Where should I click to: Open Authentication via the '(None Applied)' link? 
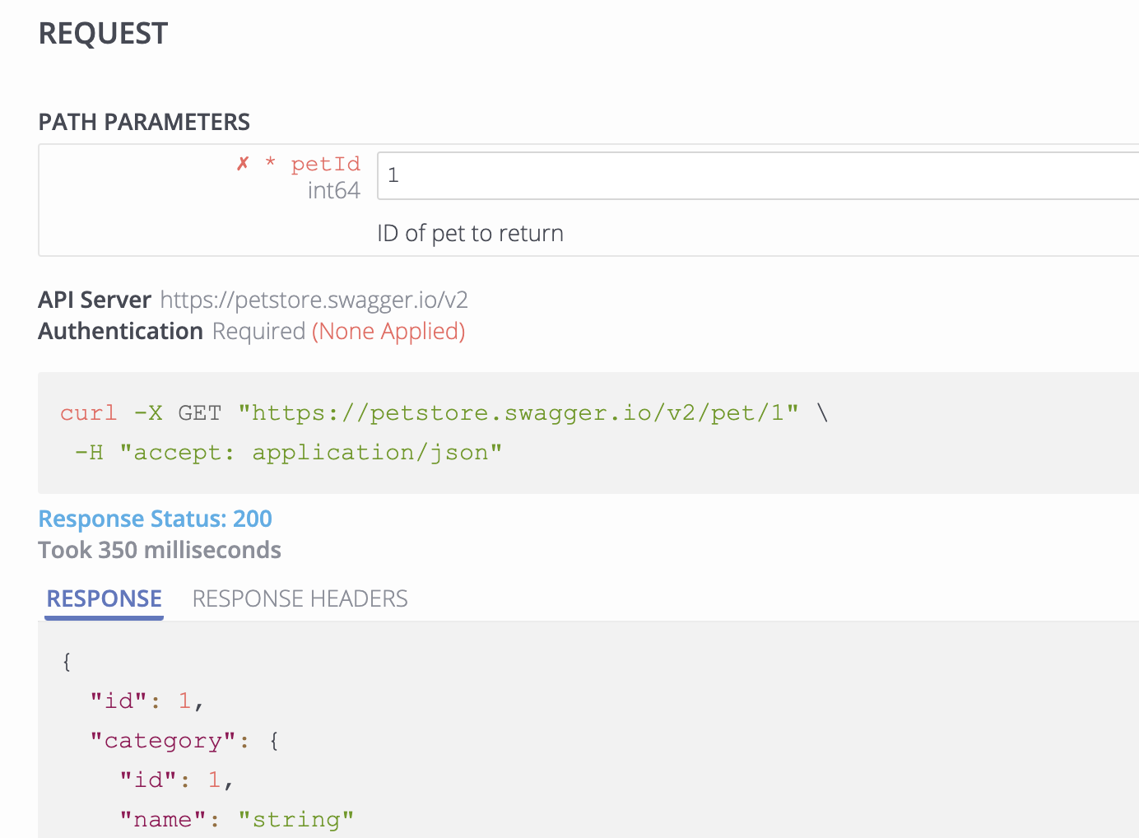pos(388,331)
